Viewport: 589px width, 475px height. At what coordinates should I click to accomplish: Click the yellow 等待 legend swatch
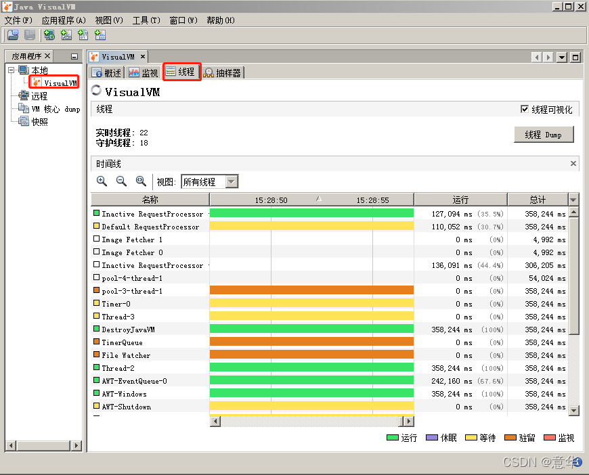coord(471,438)
